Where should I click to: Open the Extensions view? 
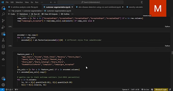click(x=3, y=34)
